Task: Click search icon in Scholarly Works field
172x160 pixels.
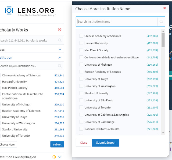Action: click(60, 40)
